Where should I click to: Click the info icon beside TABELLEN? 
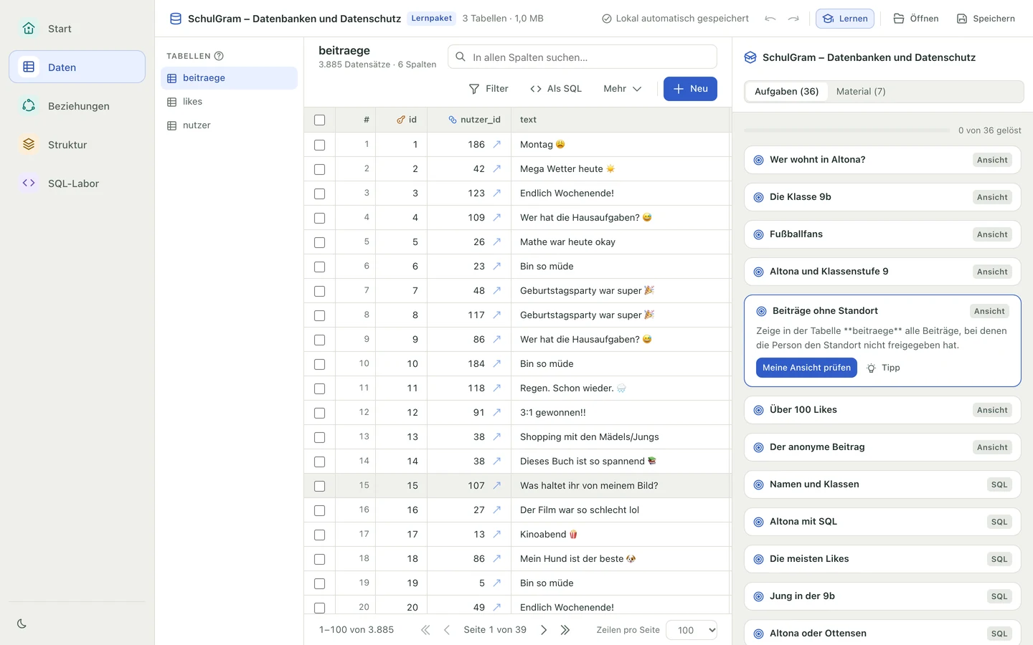click(x=219, y=56)
